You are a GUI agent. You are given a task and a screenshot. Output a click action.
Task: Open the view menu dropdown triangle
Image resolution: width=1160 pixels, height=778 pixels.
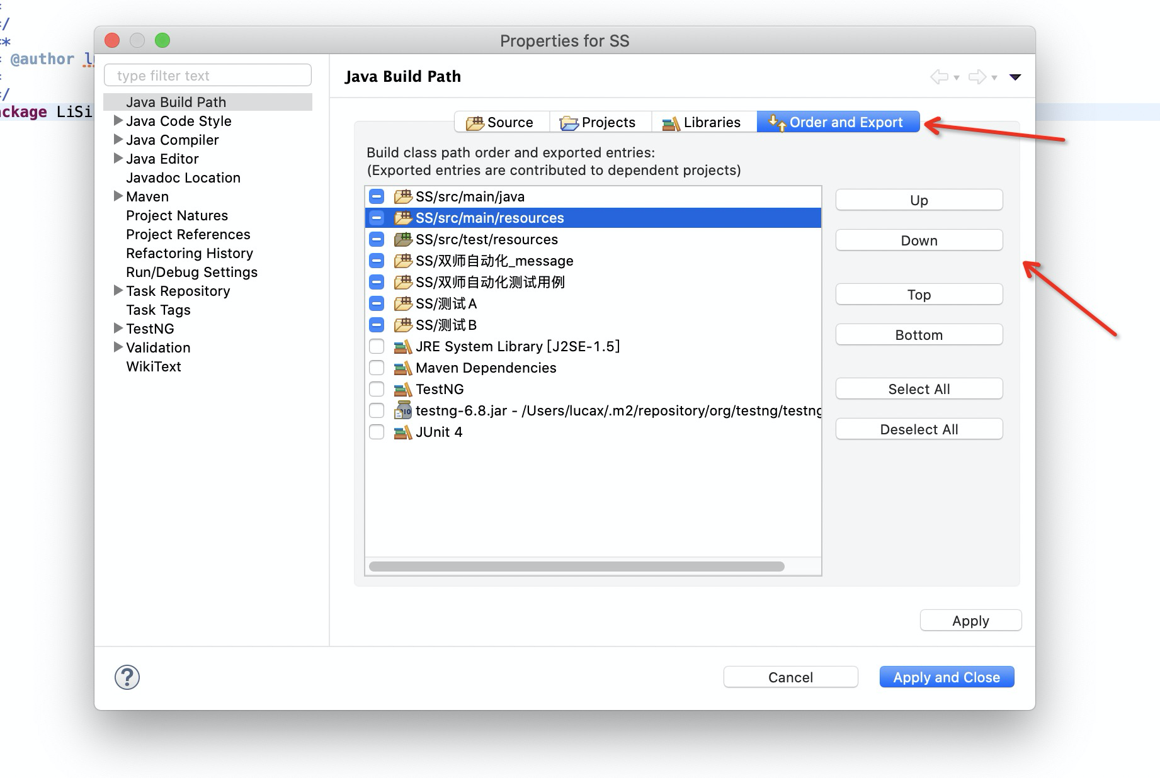coord(1015,77)
